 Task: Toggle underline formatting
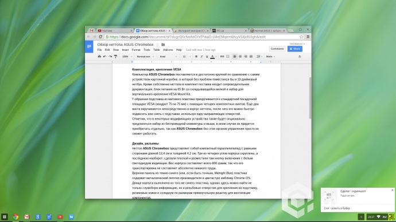(207, 57)
